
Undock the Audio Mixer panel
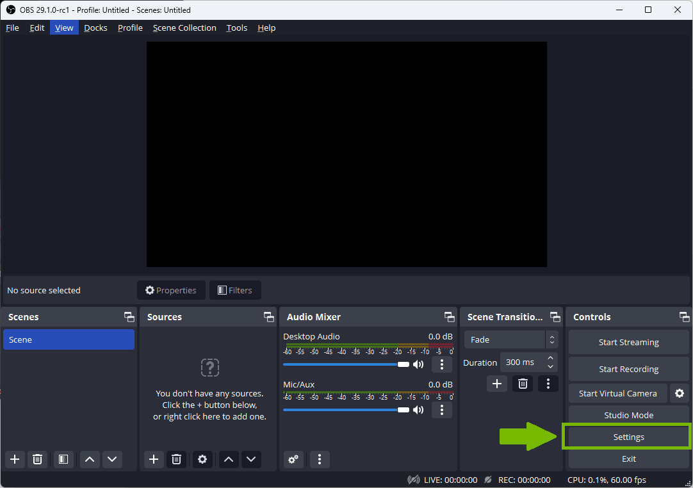point(449,317)
